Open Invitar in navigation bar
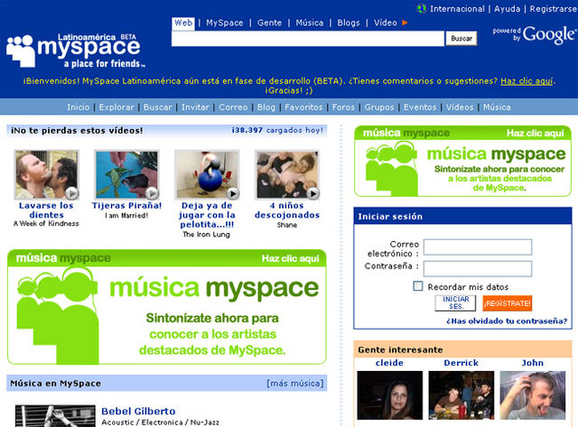The height and width of the screenshot is (427, 578). click(x=195, y=107)
